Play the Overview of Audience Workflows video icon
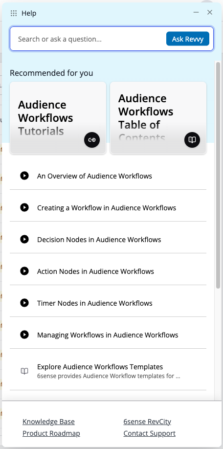Screen dimensions: 223x449 click(x=24, y=176)
